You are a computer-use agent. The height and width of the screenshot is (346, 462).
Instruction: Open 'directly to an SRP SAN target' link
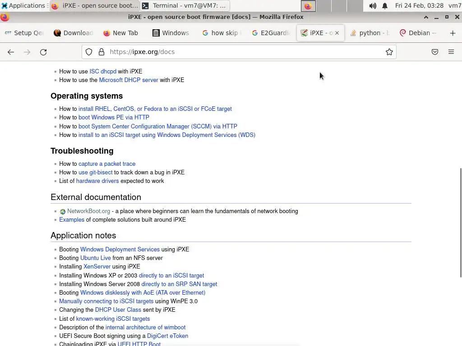click(179, 284)
